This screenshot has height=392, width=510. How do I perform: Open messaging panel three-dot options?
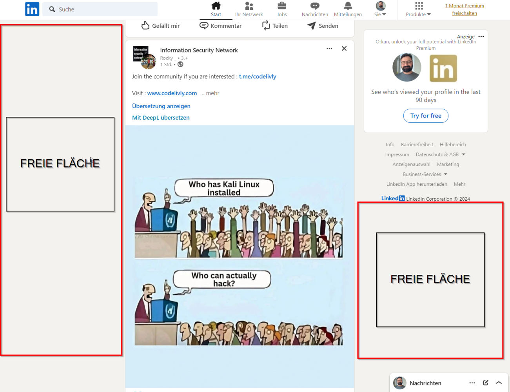(472, 383)
